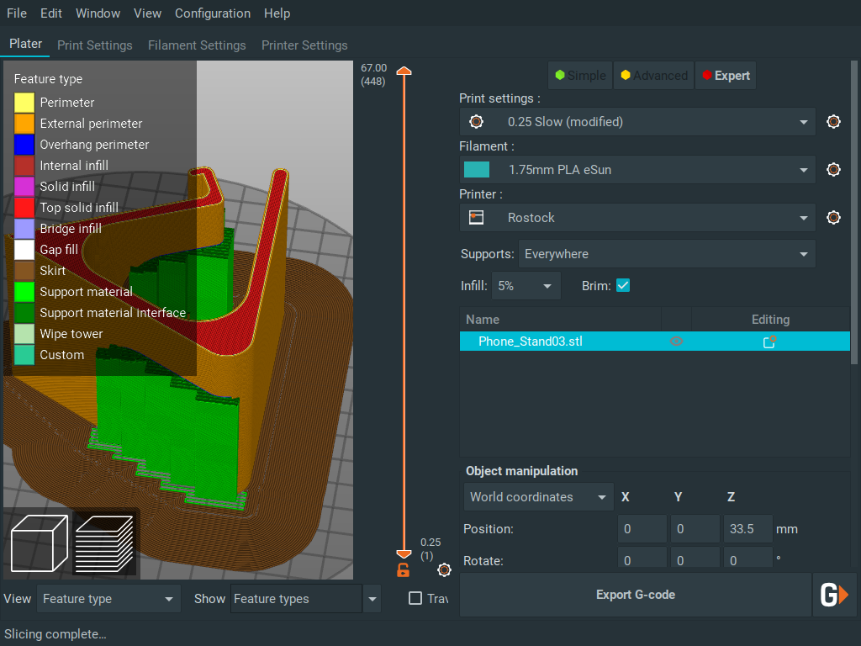The width and height of the screenshot is (861, 646).
Task: Click the Z position field showing 33.5
Action: coord(747,528)
